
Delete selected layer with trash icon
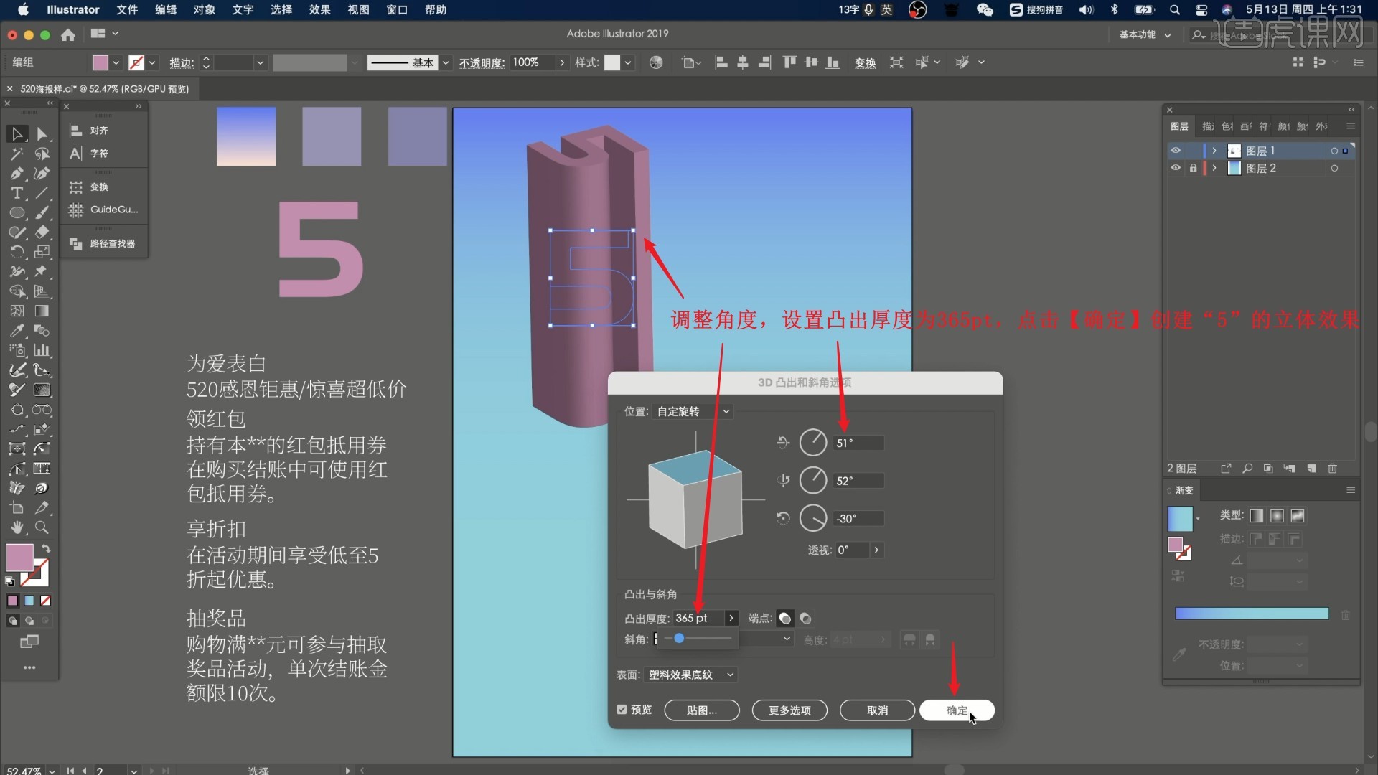[x=1333, y=469]
